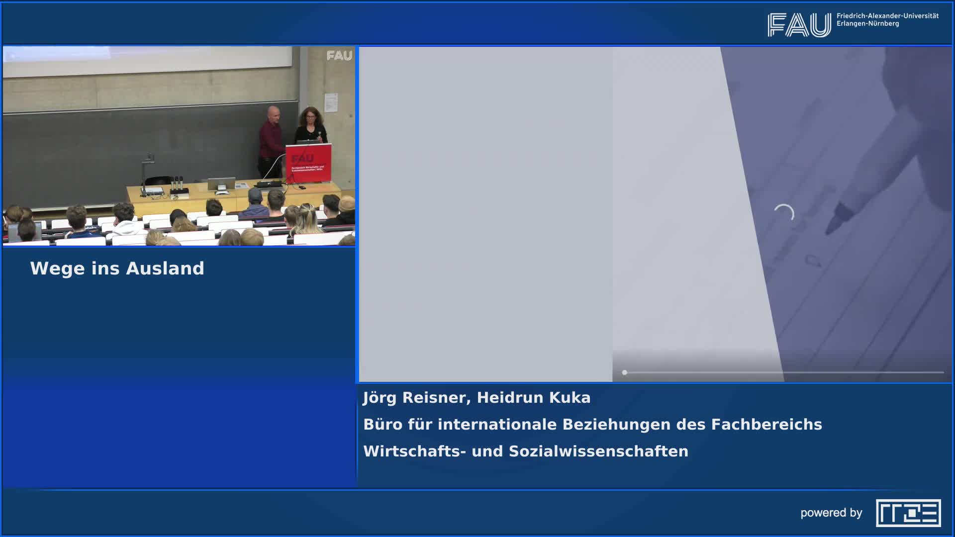This screenshot has width=955, height=537.
Task: Click the paper notice on the wall
Action: 330,103
